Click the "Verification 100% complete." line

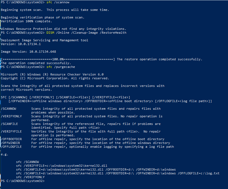tap(26, 21)
